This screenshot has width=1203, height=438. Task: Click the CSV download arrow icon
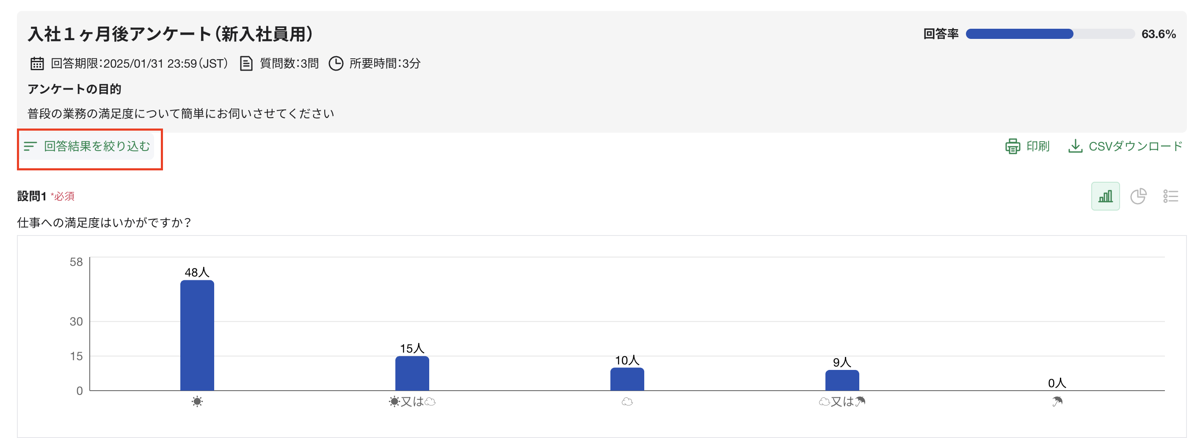(1075, 146)
